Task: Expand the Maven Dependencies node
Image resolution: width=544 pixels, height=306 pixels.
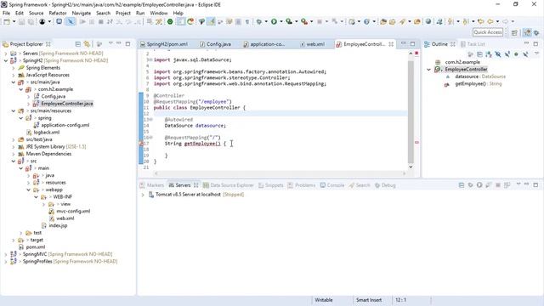Action: click(14, 154)
